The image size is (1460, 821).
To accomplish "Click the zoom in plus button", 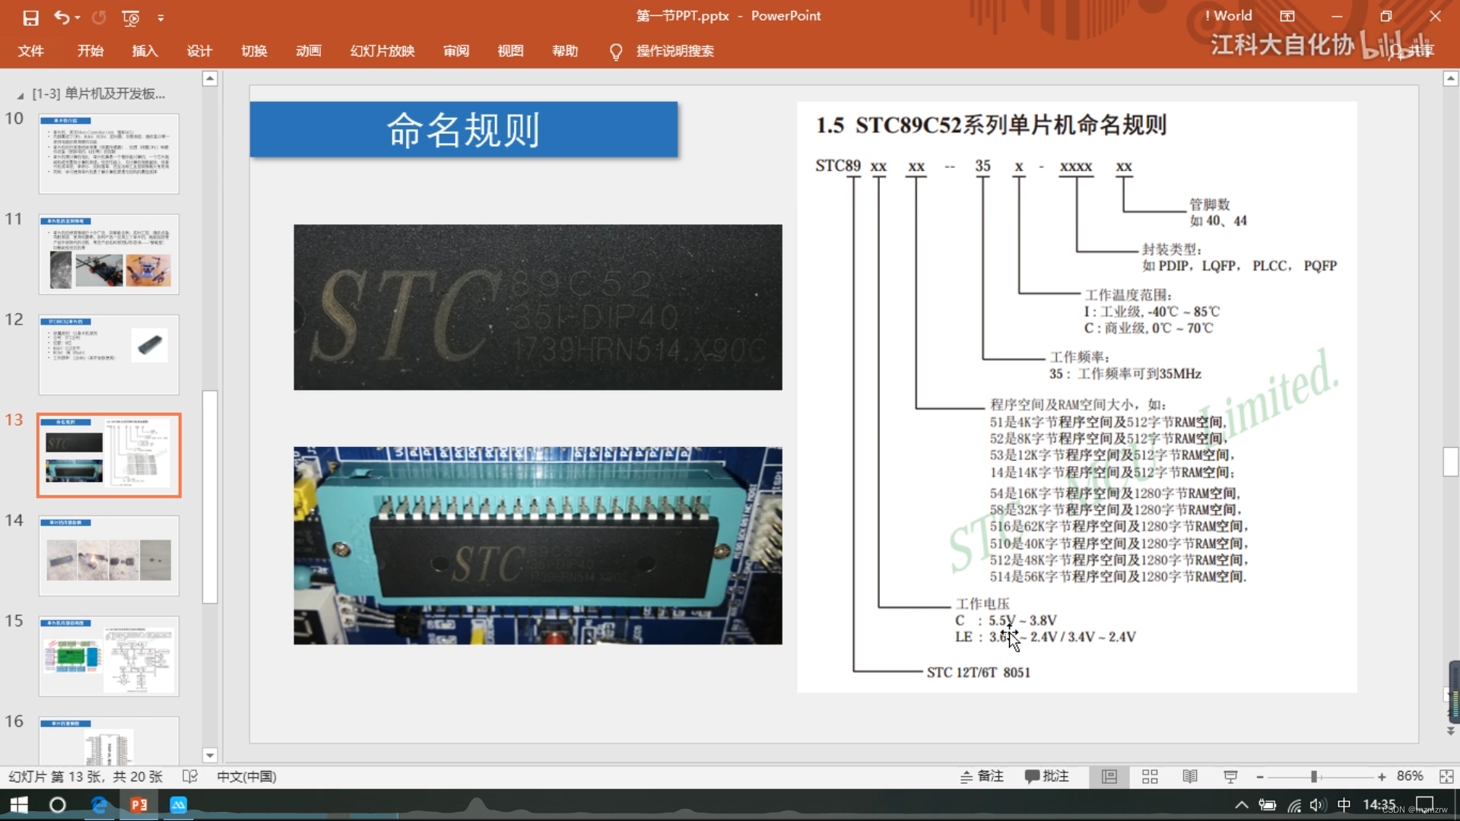I will (x=1381, y=777).
